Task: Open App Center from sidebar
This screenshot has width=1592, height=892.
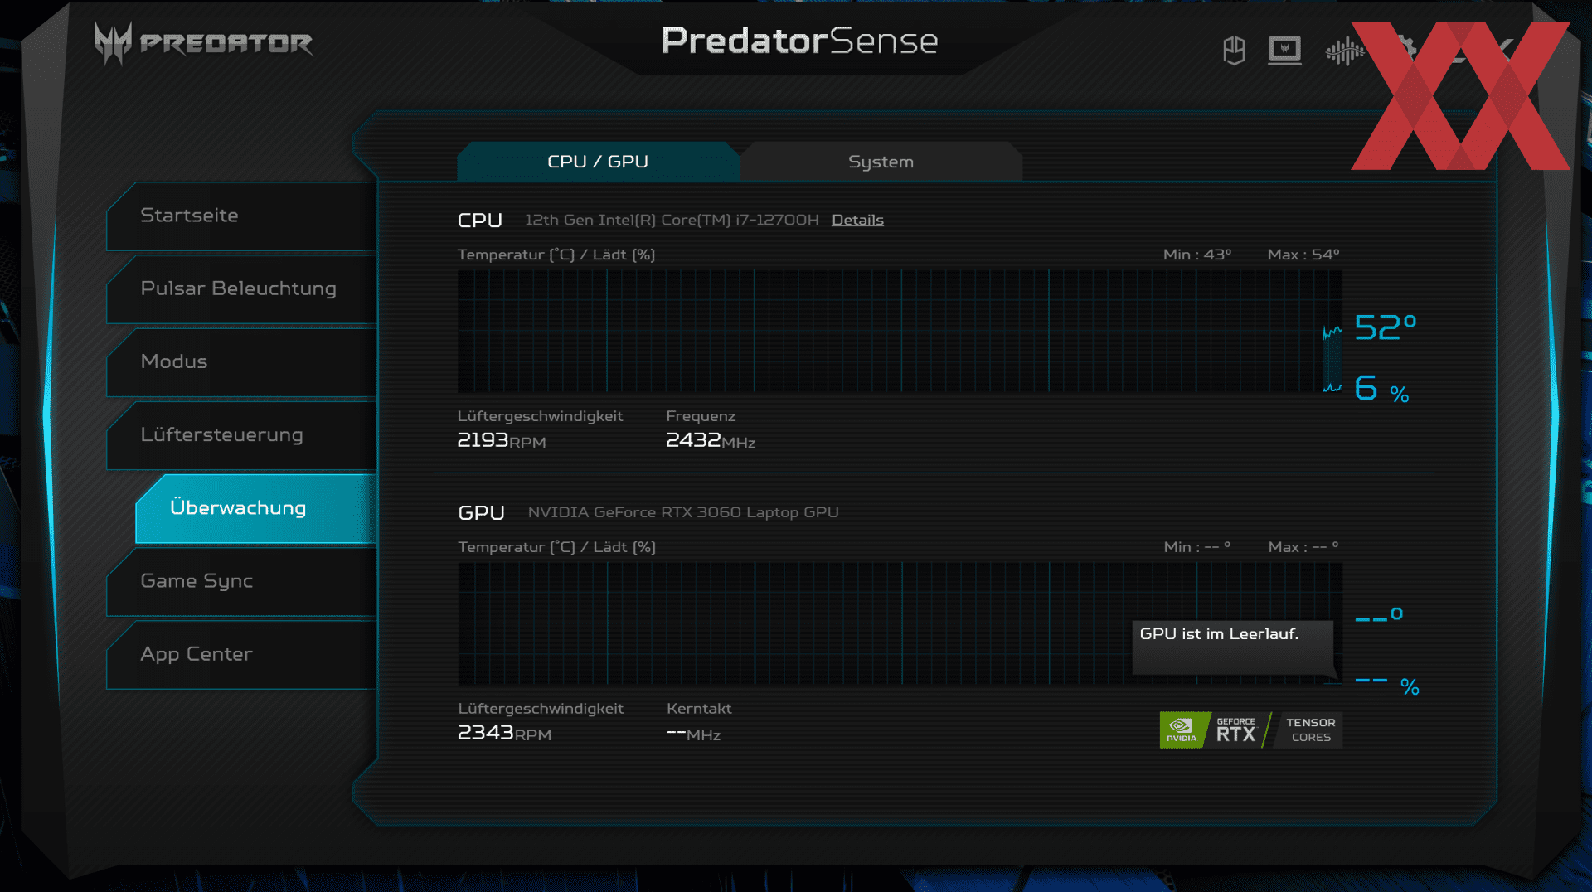Action: pos(241,654)
